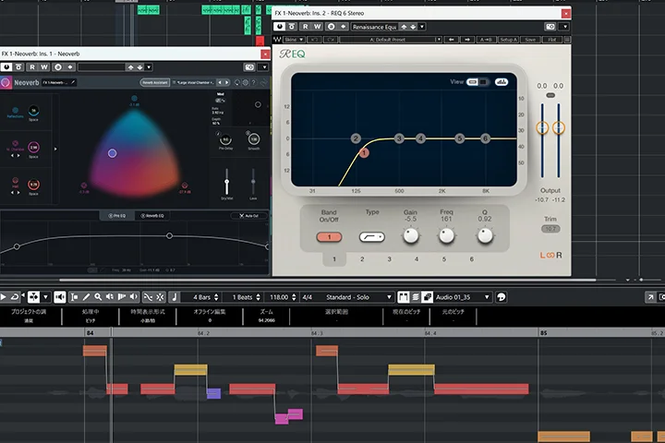Click Waves redo arrow in REQ toolbar
665x443 pixels.
tap(331, 40)
